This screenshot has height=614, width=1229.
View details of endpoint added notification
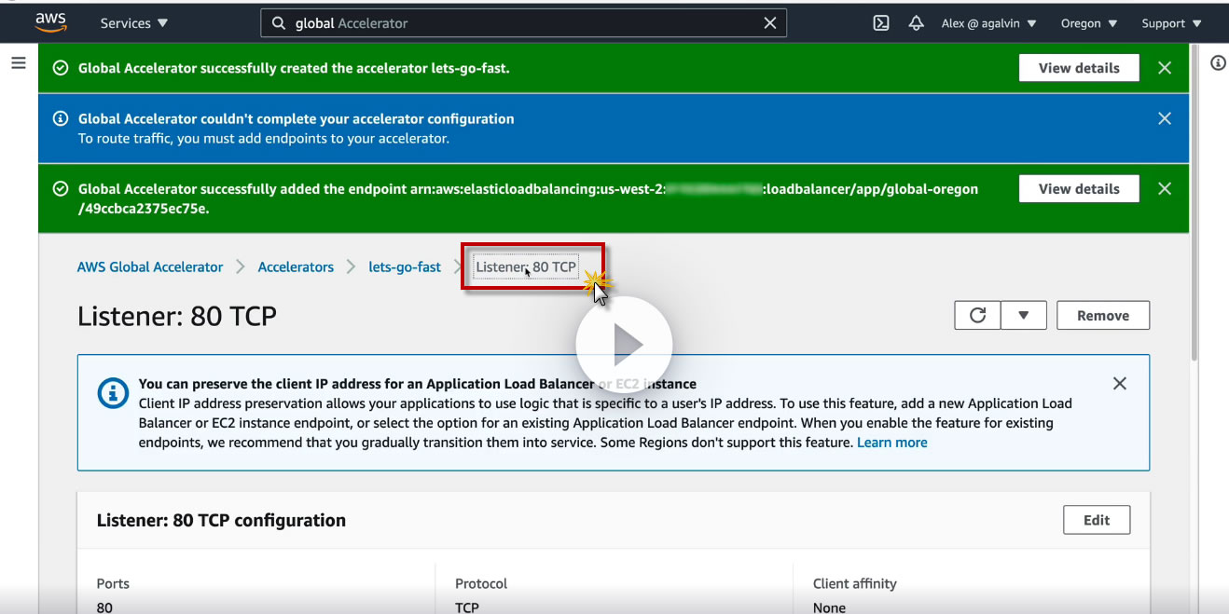coord(1079,188)
